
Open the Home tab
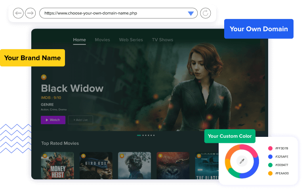click(79, 40)
